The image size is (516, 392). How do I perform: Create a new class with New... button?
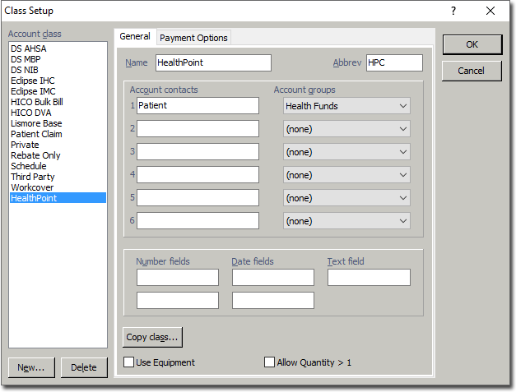31,367
